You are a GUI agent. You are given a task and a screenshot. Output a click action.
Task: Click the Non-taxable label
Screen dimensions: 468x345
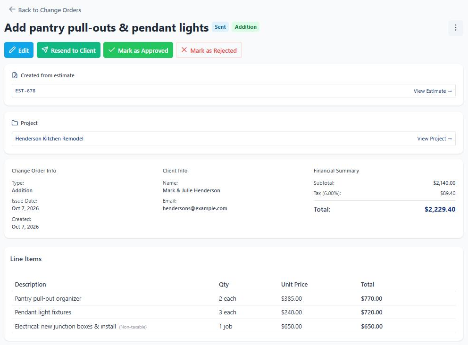133,327
